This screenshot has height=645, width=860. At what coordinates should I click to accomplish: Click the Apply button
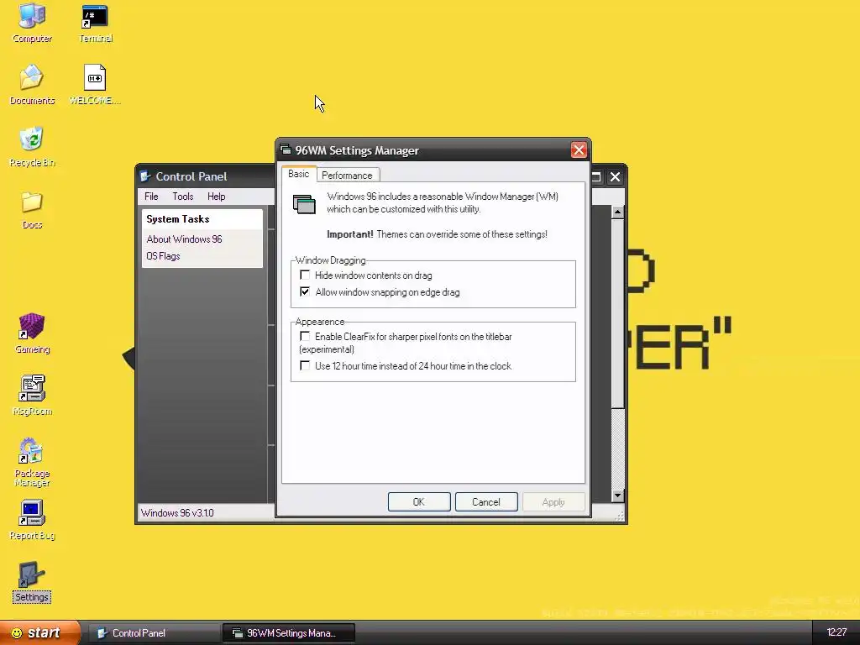(x=553, y=502)
